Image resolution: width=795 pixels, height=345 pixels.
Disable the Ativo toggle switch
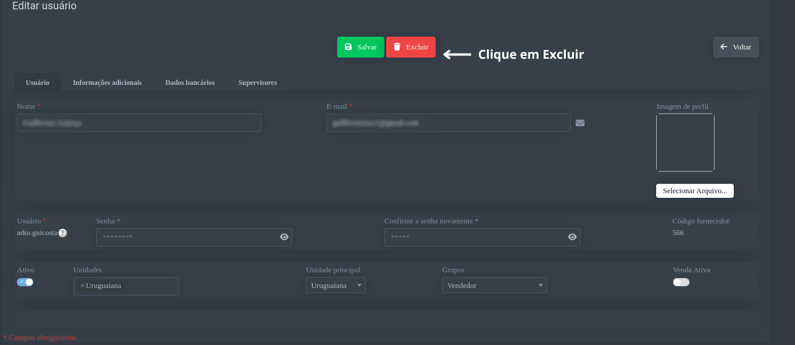click(25, 282)
